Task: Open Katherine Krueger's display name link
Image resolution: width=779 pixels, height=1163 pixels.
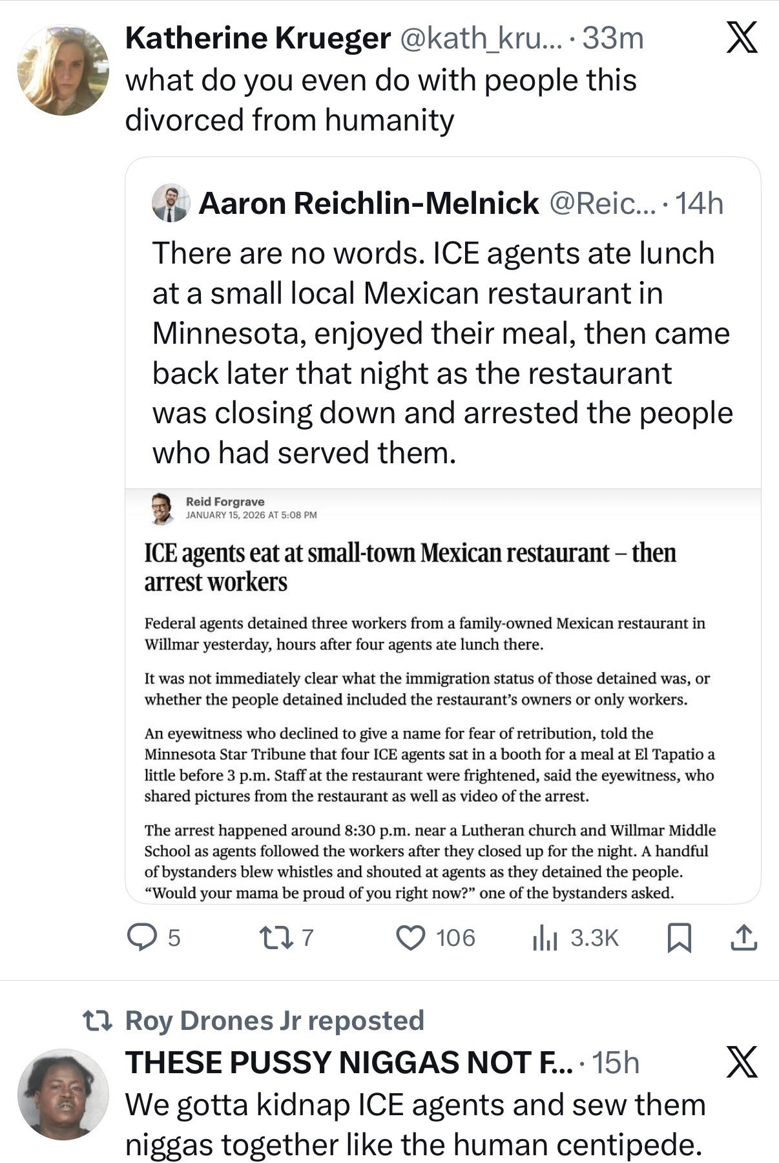Action: point(258,39)
